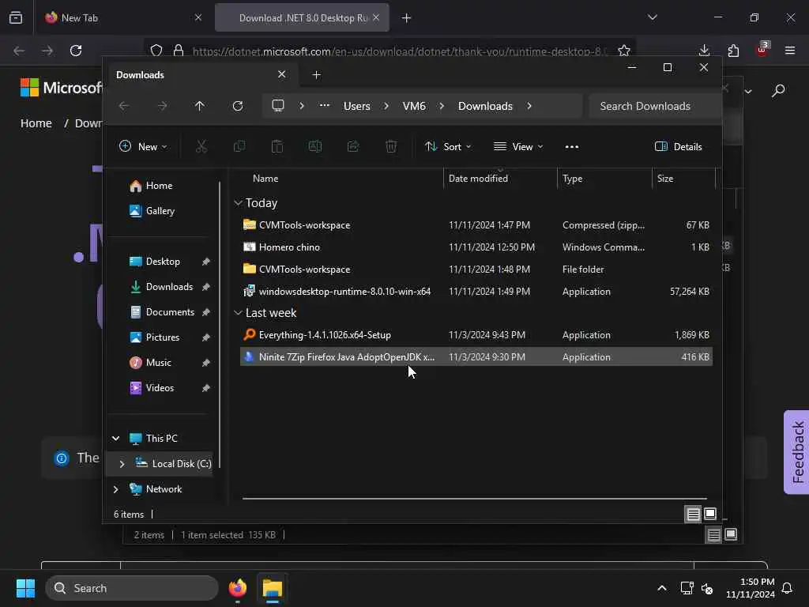Click the uBlock extension icon in Firefox
The width and height of the screenshot is (809, 607).
(762, 50)
